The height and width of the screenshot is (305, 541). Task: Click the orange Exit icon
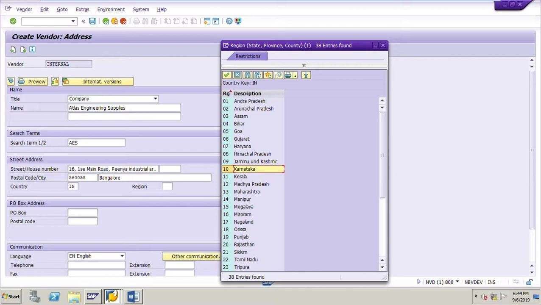tap(114, 21)
